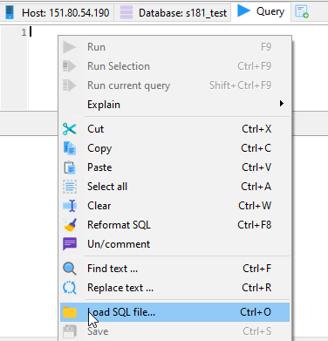The width and height of the screenshot is (328, 341).
Task: Click the Run Selection menu entry
Action: coord(174,66)
